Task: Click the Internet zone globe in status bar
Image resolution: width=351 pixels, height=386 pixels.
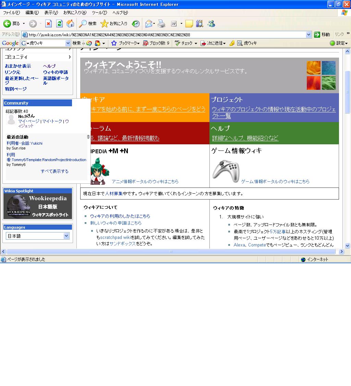Action: [303, 260]
